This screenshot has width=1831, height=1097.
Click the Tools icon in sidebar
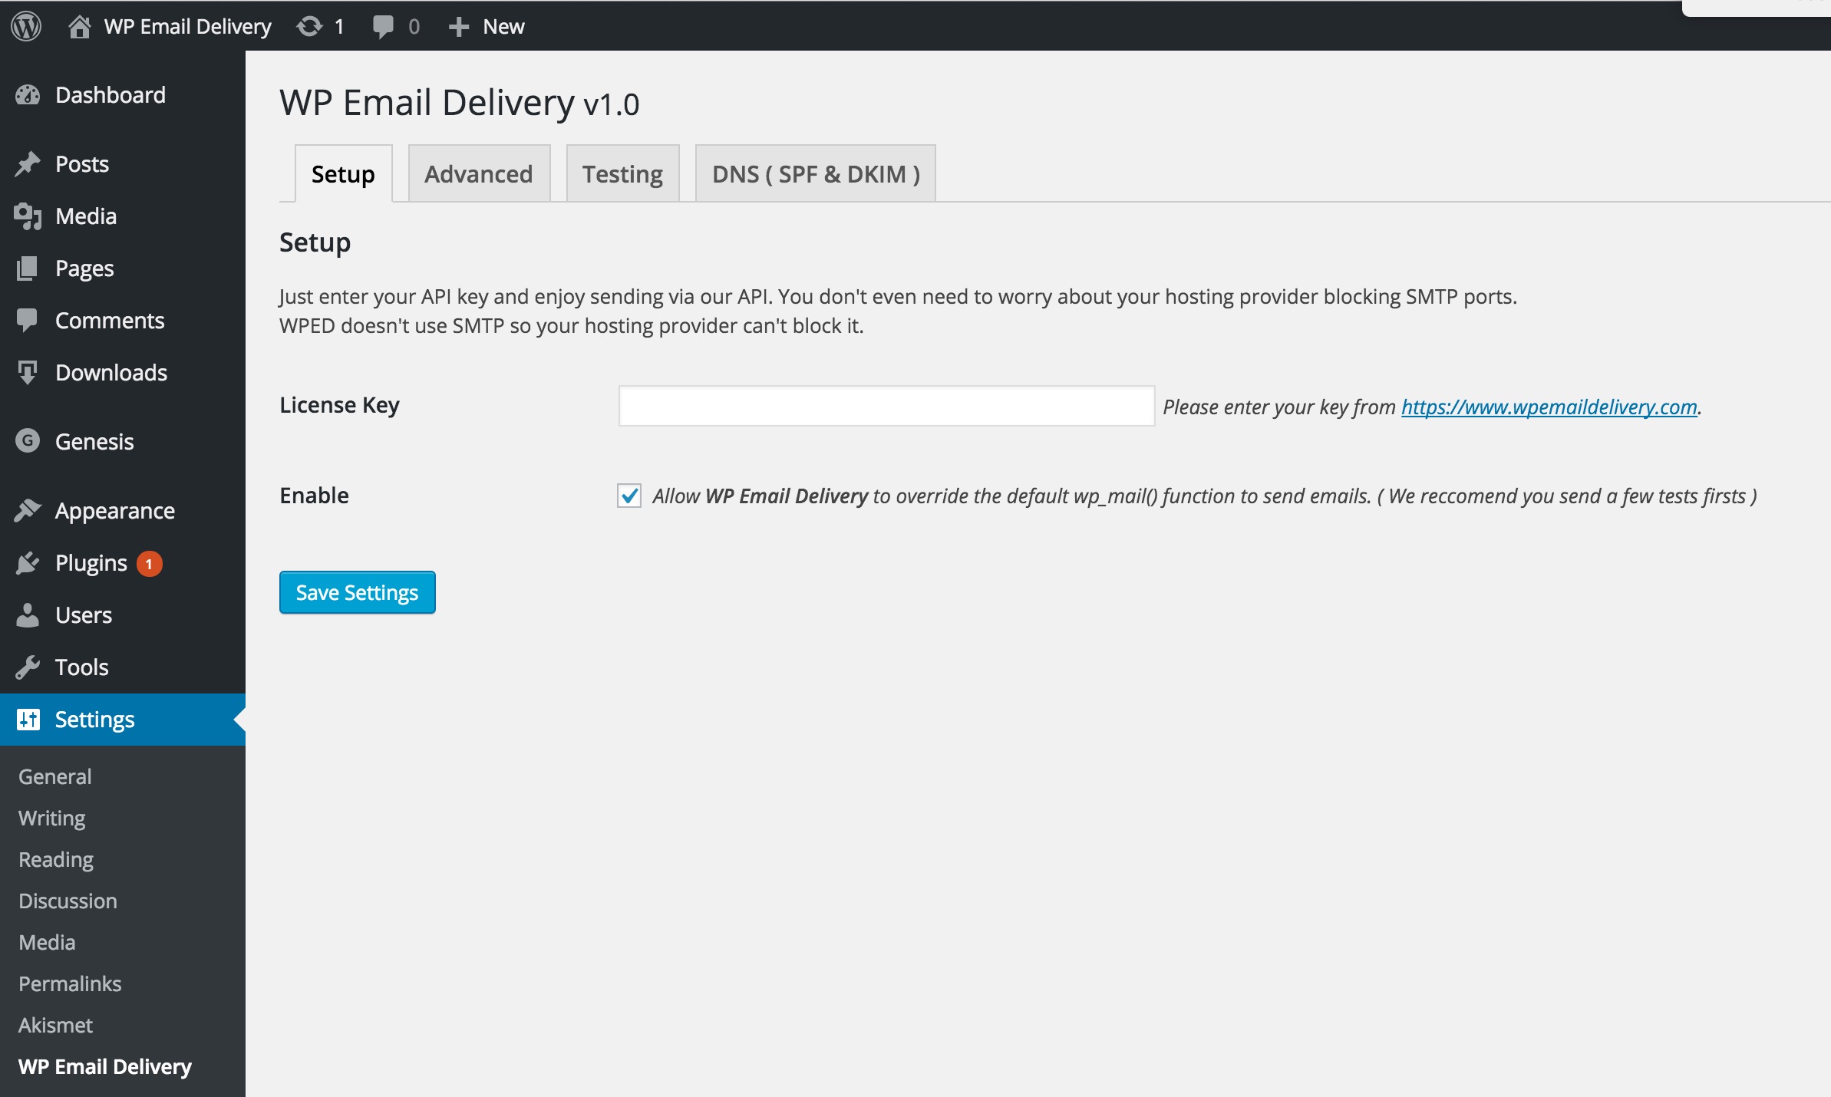(28, 666)
